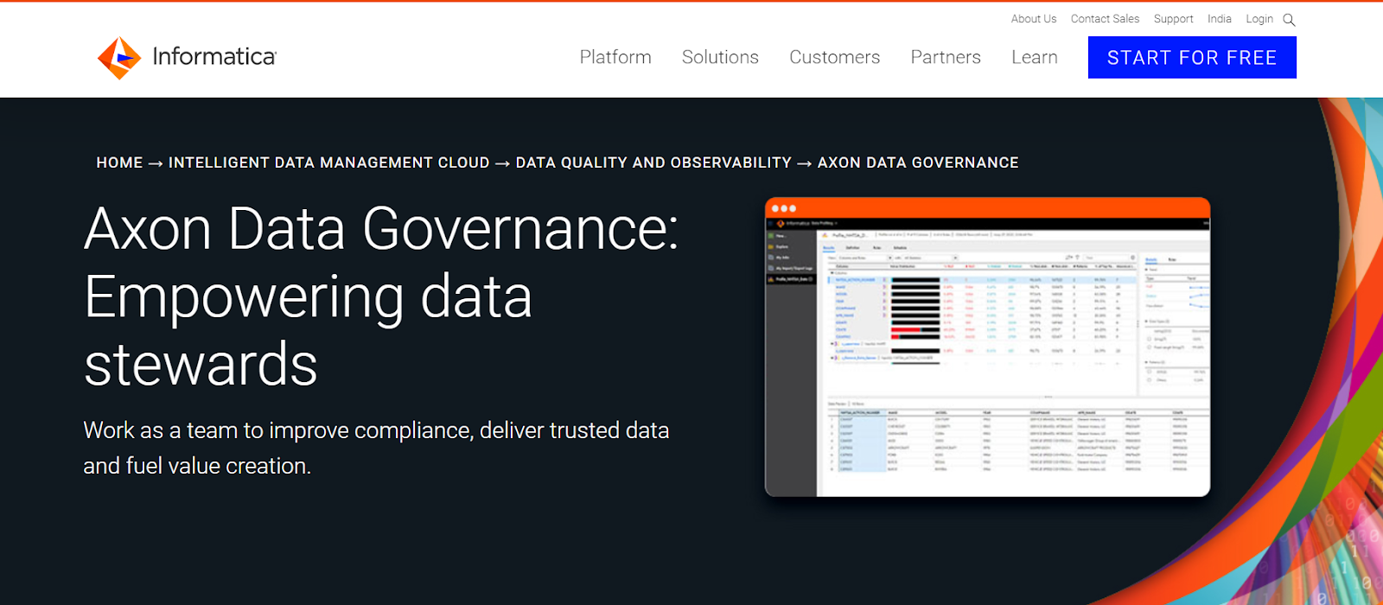Open the search magnifier icon
1383x605 pixels.
[1289, 20]
